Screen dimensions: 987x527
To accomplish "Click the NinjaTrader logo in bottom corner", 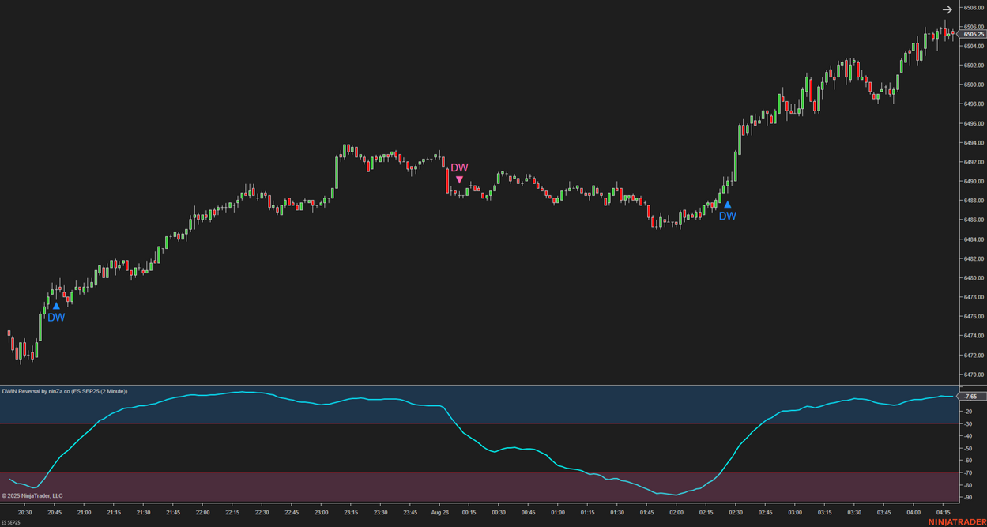I will [x=956, y=521].
